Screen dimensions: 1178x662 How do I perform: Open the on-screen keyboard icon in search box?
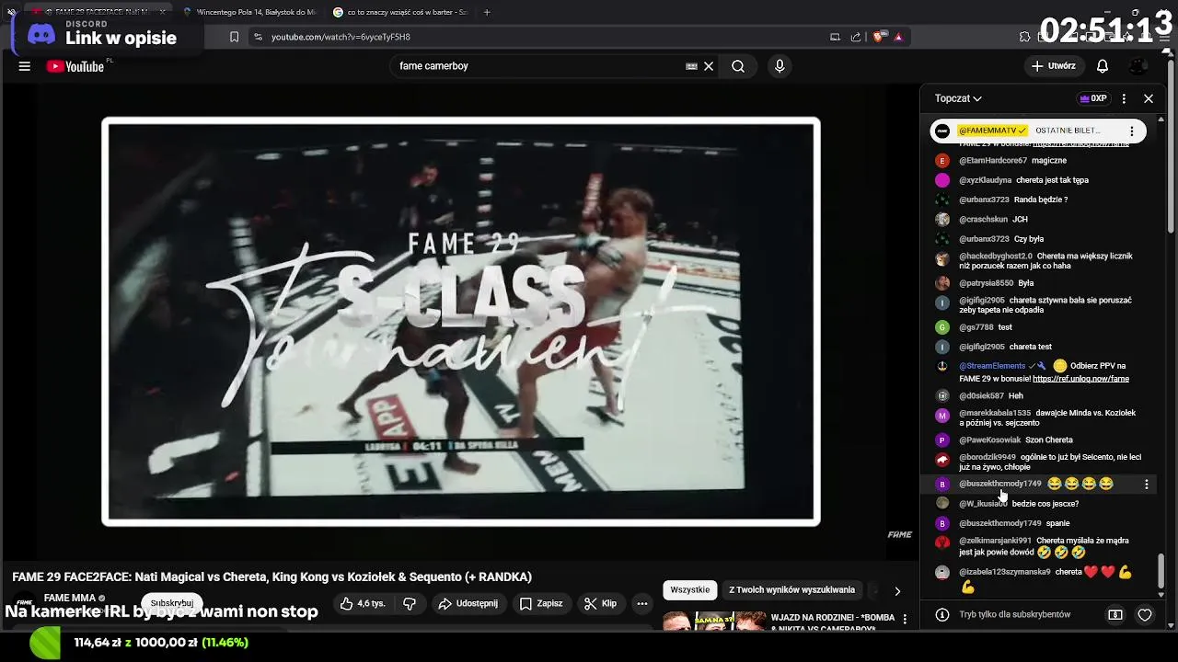[691, 66]
